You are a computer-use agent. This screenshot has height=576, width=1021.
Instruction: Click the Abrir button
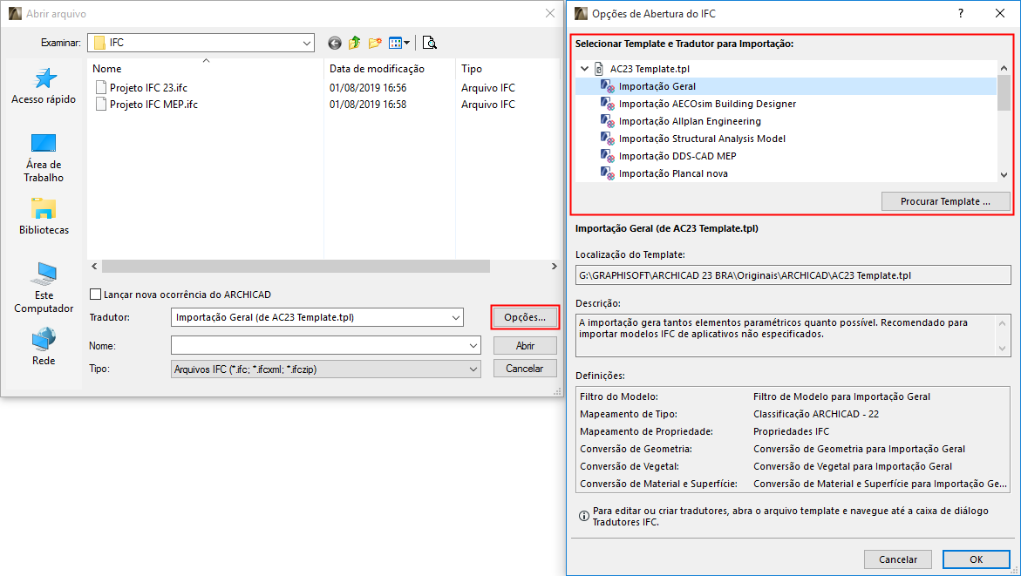tap(525, 346)
